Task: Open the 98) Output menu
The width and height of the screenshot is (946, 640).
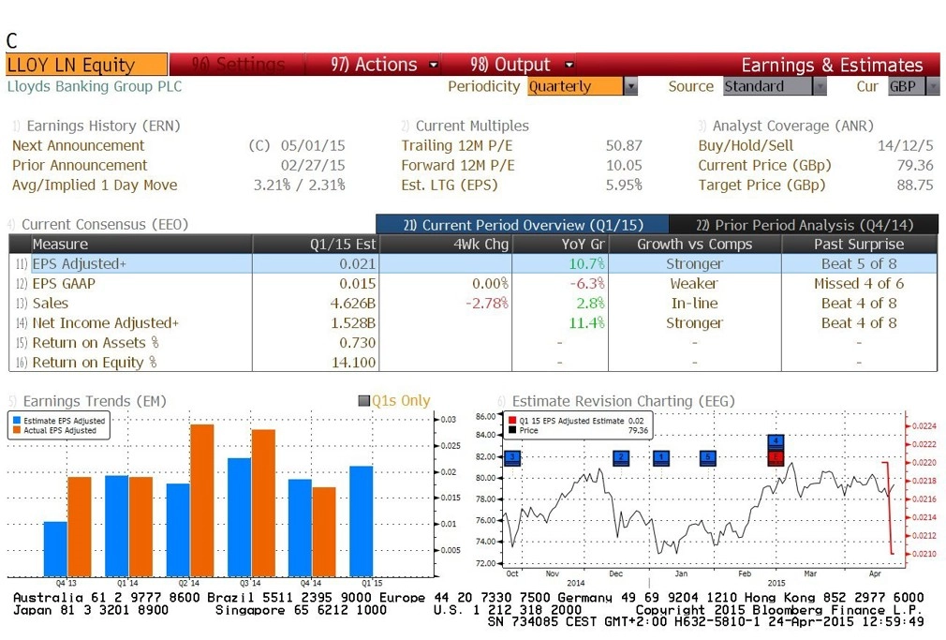Action: click(x=522, y=64)
